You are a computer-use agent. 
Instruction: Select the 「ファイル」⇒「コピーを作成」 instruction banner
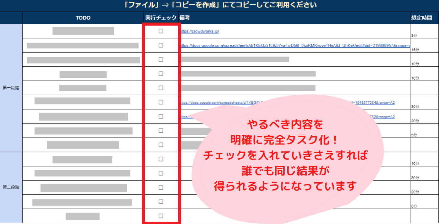(219, 5)
